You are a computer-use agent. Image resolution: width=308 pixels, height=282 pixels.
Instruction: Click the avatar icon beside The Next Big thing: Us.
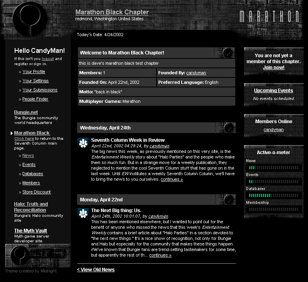(x=83, y=213)
